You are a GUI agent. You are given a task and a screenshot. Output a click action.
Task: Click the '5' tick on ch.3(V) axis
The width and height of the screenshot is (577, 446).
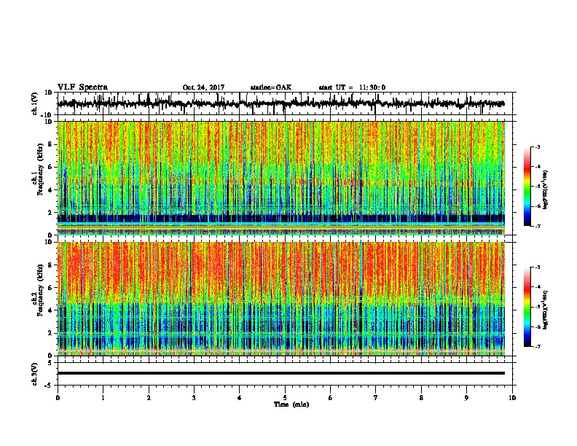point(50,362)
